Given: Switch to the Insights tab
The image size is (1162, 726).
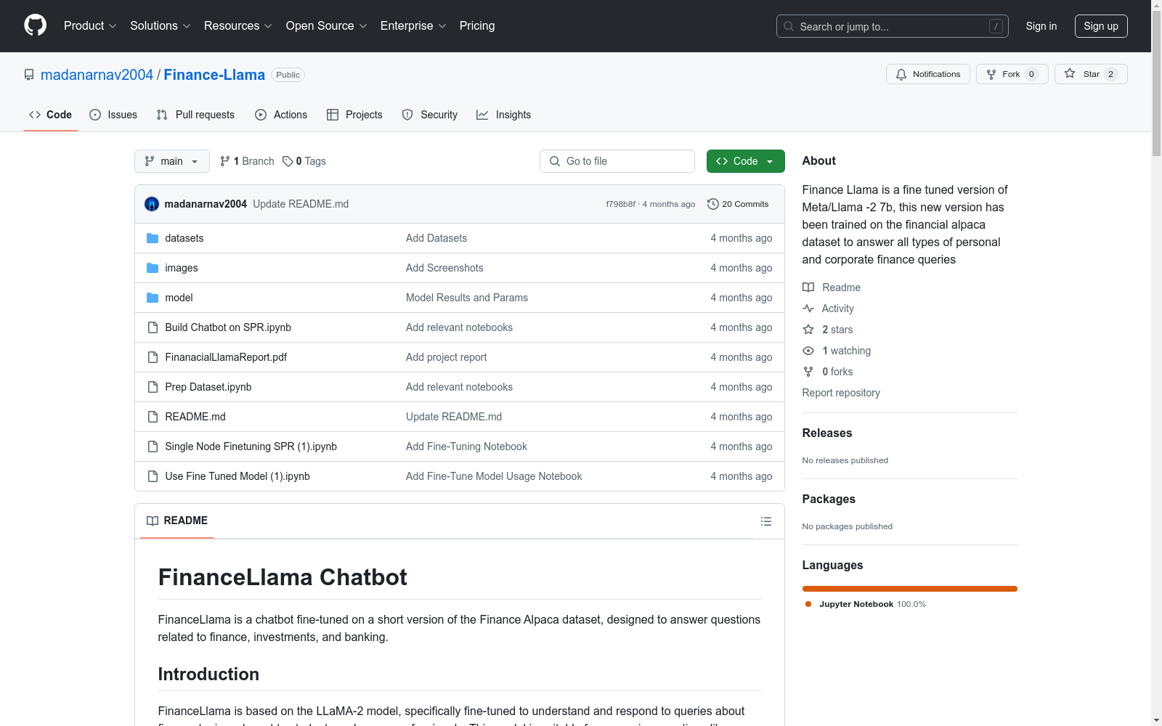Looking at the screenshot, I should [504, 115].
